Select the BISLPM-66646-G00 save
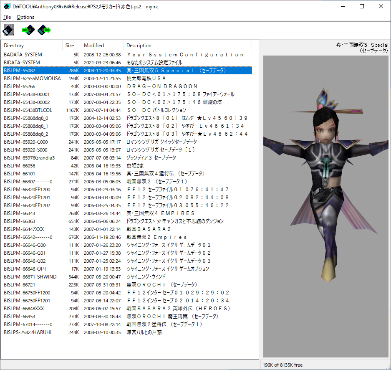The image size is (391, 370). [x=127, y=245]
